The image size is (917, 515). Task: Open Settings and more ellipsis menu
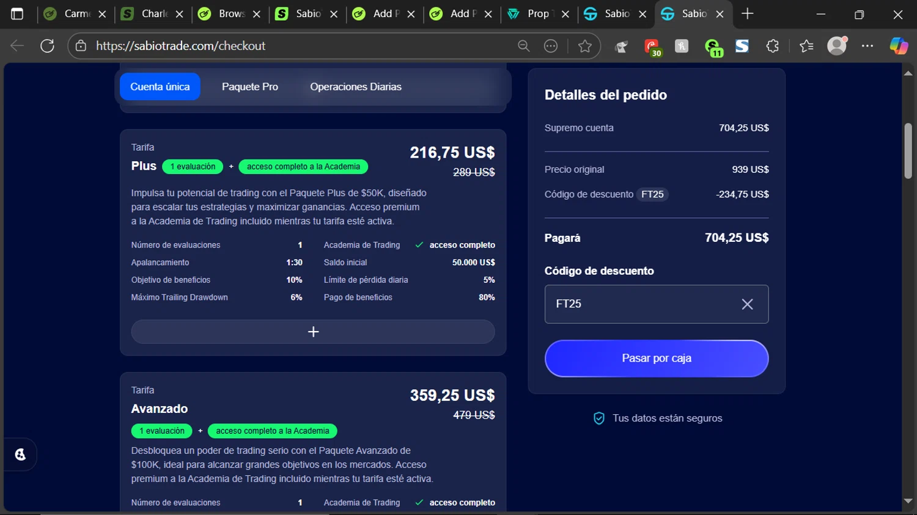coord(867,46)
